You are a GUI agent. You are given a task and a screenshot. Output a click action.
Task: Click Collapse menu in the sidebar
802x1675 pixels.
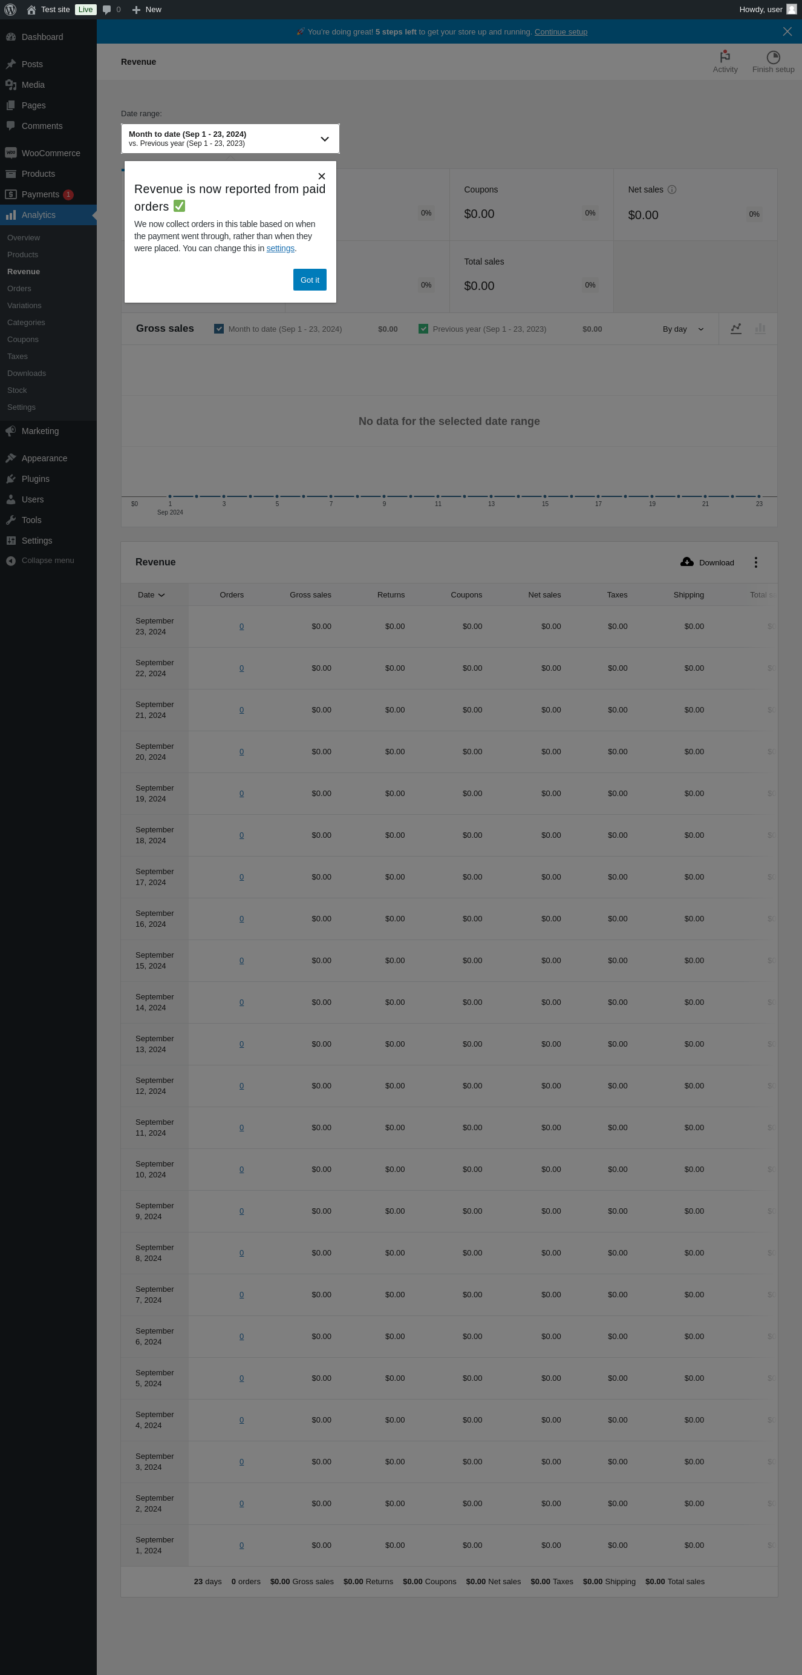(x=47, y=561)
